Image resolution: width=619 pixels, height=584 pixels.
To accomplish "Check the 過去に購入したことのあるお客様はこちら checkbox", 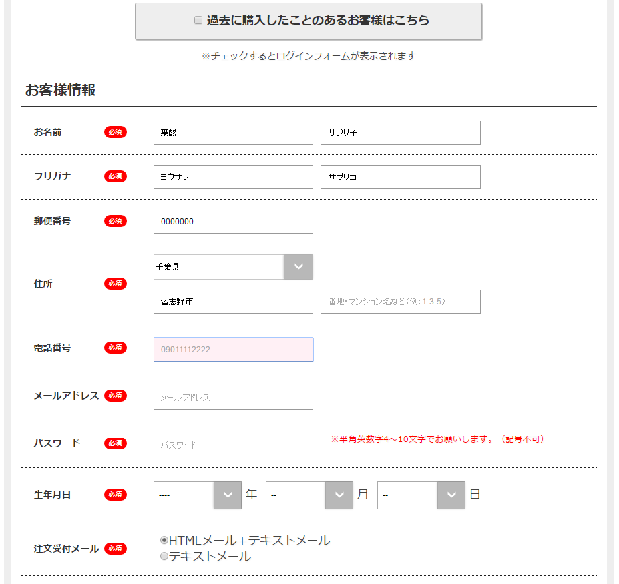I will 198,21.
